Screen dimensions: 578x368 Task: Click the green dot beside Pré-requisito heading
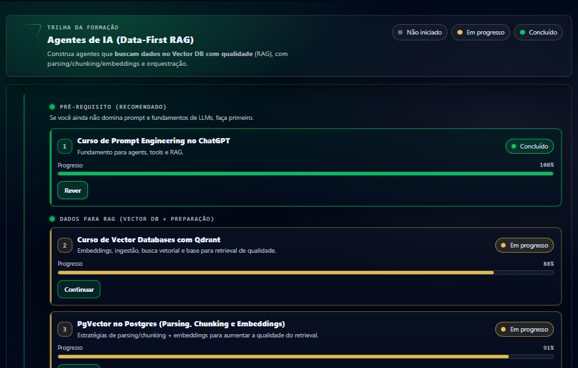click(x=52, y=107)
